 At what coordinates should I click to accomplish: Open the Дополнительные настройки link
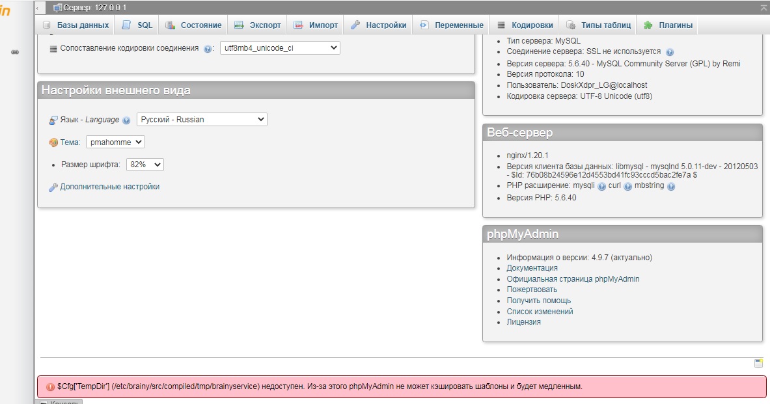click(x=109, y=187)
